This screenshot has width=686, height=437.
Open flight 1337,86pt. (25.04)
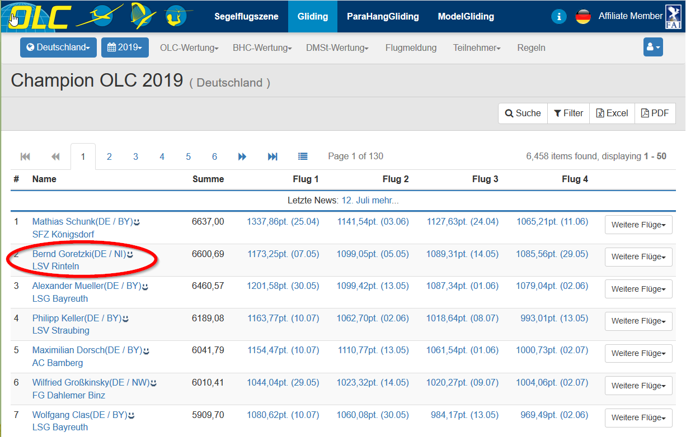(x=283, y=222)
